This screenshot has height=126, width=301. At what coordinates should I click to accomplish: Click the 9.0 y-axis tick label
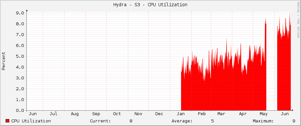tap(20, 13)
